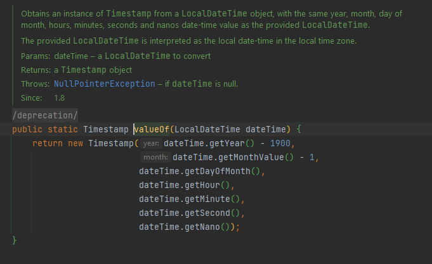Image resolution: width=432 pixels, height=264 pixels.
Task: Click the 1.8 version value
Action: click(x=59, y=98)
